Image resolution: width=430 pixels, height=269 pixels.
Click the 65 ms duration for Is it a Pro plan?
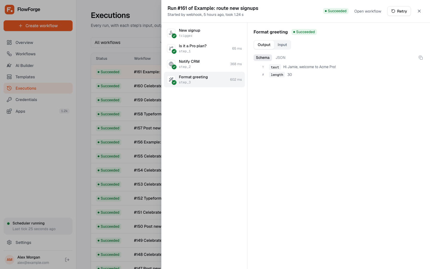(x=237, y=48)
